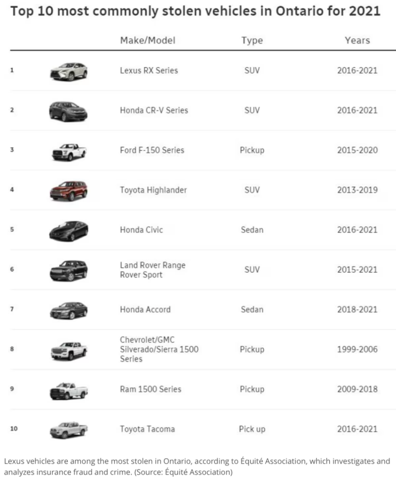Image resolution: width=396 pixels, height=481 pixels.
Task: Click the Honda CR-V car image
Action: coord(68,111)
